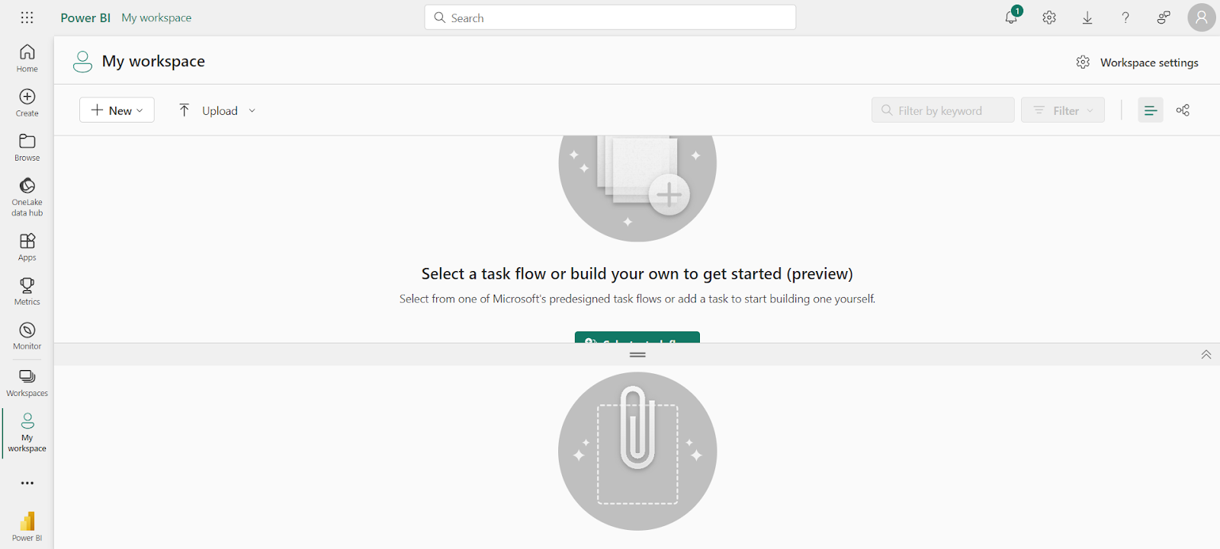Switch to lineage view
Image resolution: width=1220 pixels, height=549 pixels.
(1183, 110)
